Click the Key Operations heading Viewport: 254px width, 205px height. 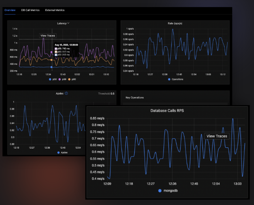135,98
